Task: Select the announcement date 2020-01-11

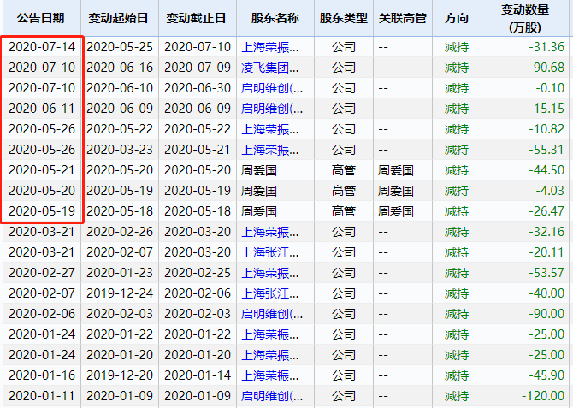Action: point(42,395)
